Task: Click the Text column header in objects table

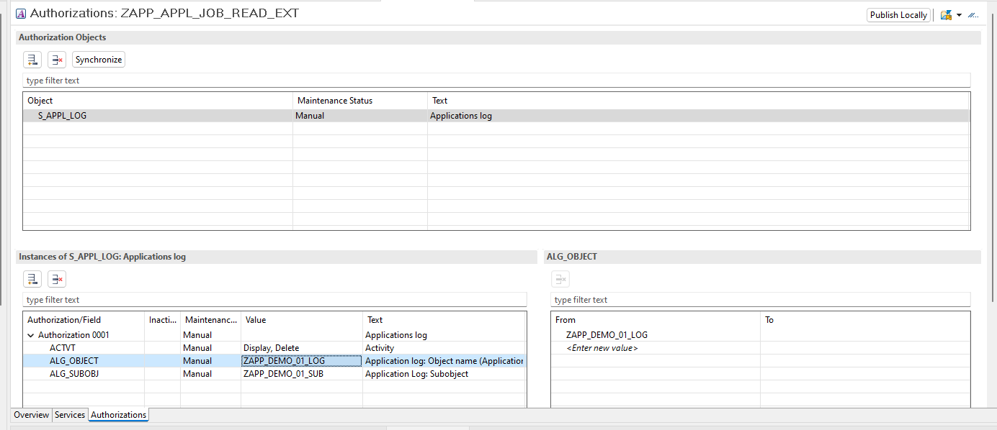Action: click(699, 101)
